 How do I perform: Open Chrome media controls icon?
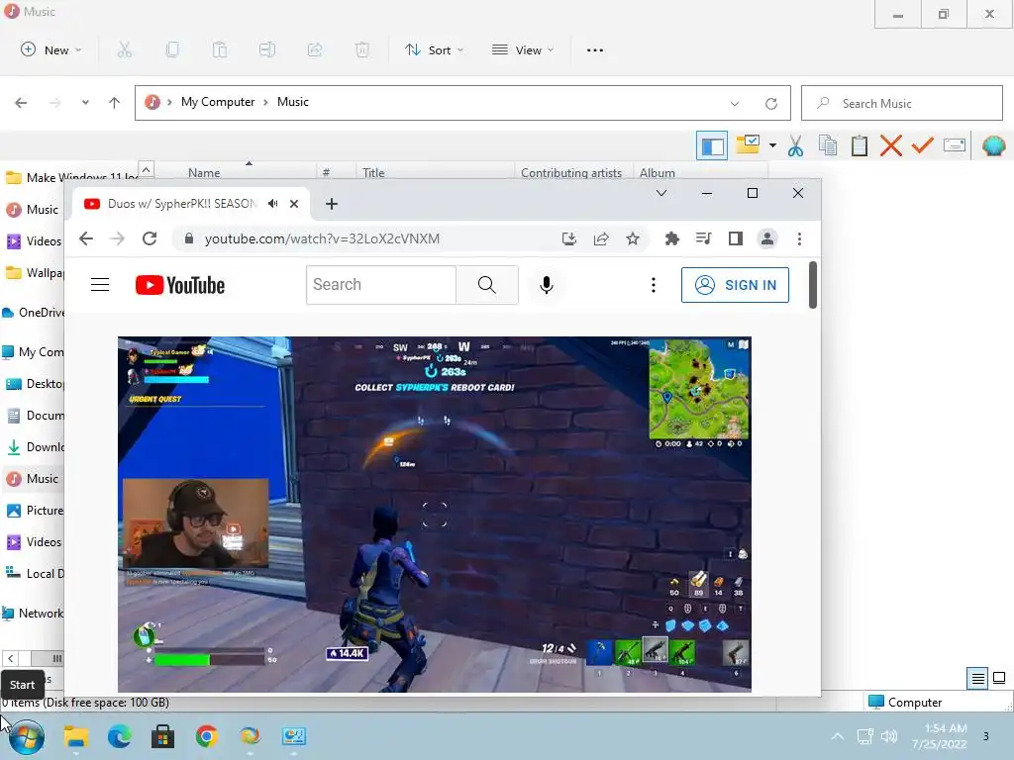(704, 238)
